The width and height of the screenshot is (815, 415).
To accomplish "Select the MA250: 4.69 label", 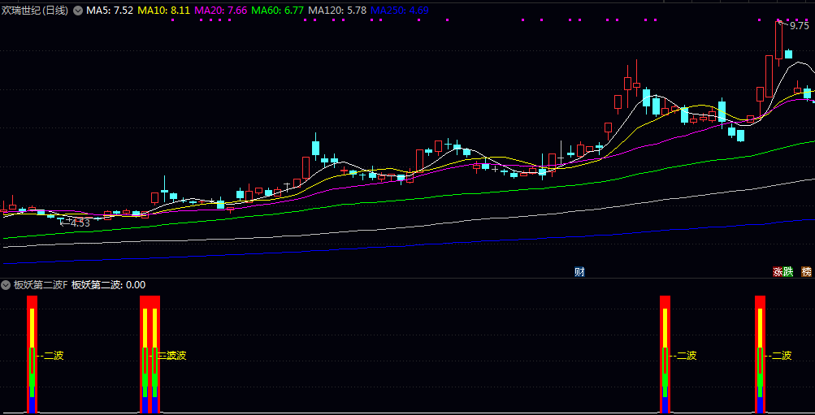I will pyautogui.click(x=399, y=10).
